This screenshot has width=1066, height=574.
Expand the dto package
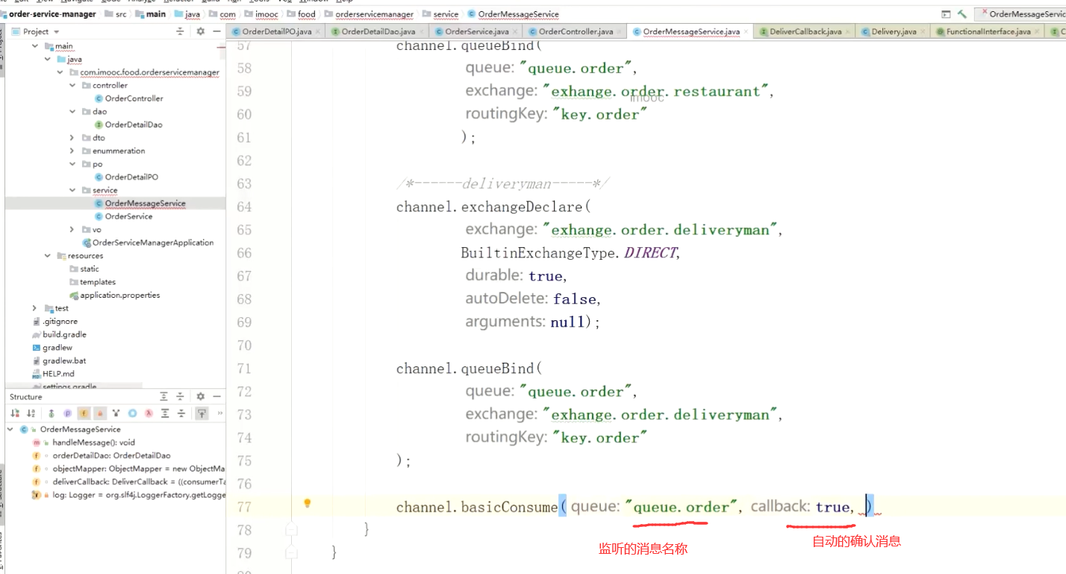point(72,138)
